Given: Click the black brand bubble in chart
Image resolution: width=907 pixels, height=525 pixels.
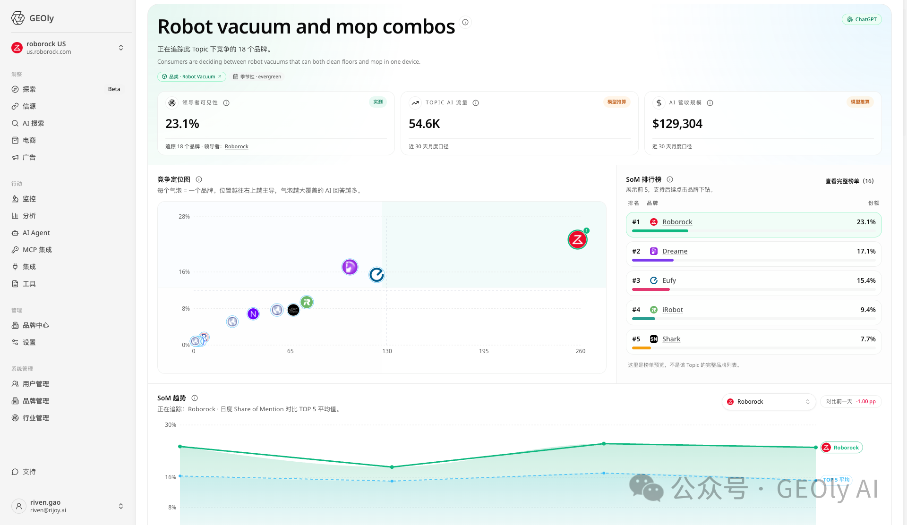Looking at the screenshot, I should [x=293, y=310].
